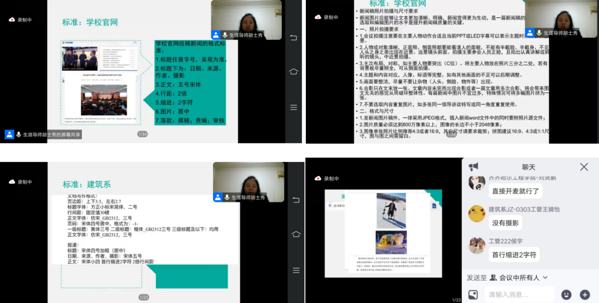Tap the image attachment icon beside message box
Image resolution: width=599 pixels, height=303 pixels.
(x=473, y=295)
